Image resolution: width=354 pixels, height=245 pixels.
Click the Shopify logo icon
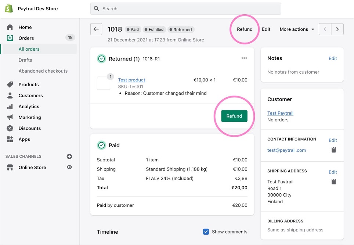pyautogui.click(x=9, y=8)
